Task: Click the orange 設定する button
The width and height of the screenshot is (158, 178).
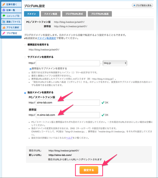Action: [89, 170]
